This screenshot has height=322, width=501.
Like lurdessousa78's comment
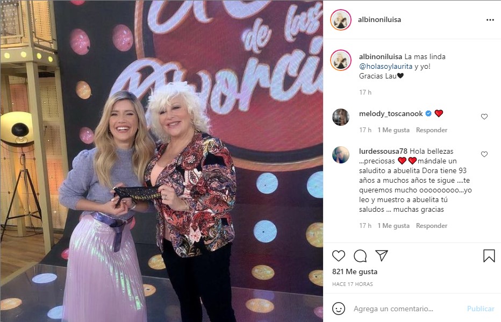click(x=484, y=154)
